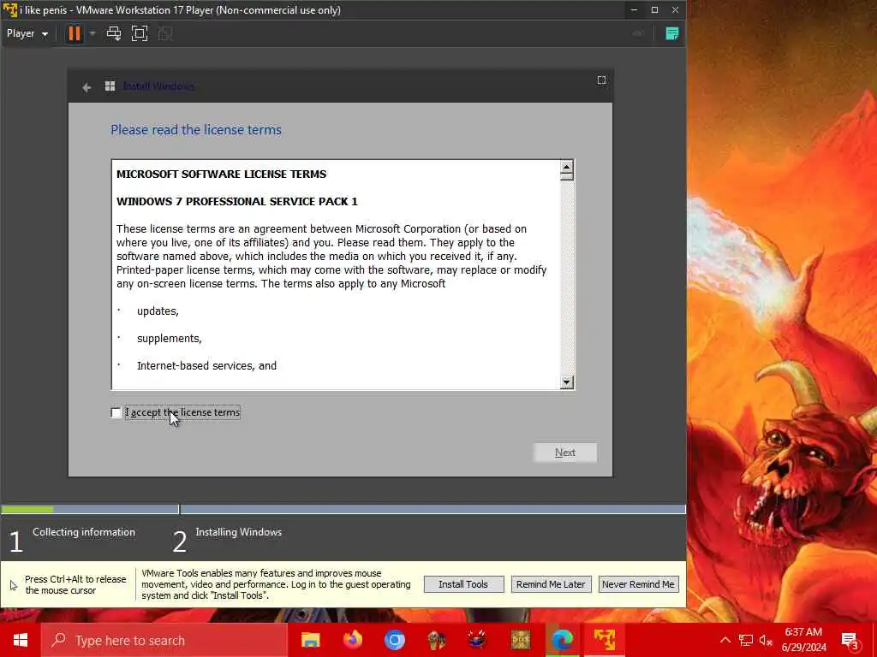Check 'I accept the license terms'

pyautogui.click(x=116, y=413)
